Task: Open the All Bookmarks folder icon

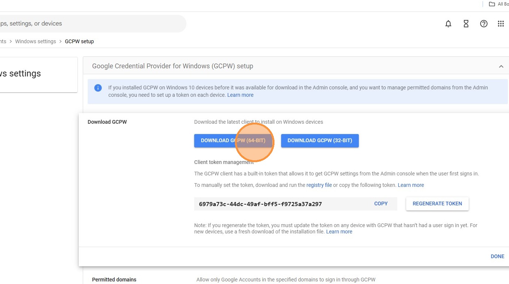Action: tap(492, 4)
